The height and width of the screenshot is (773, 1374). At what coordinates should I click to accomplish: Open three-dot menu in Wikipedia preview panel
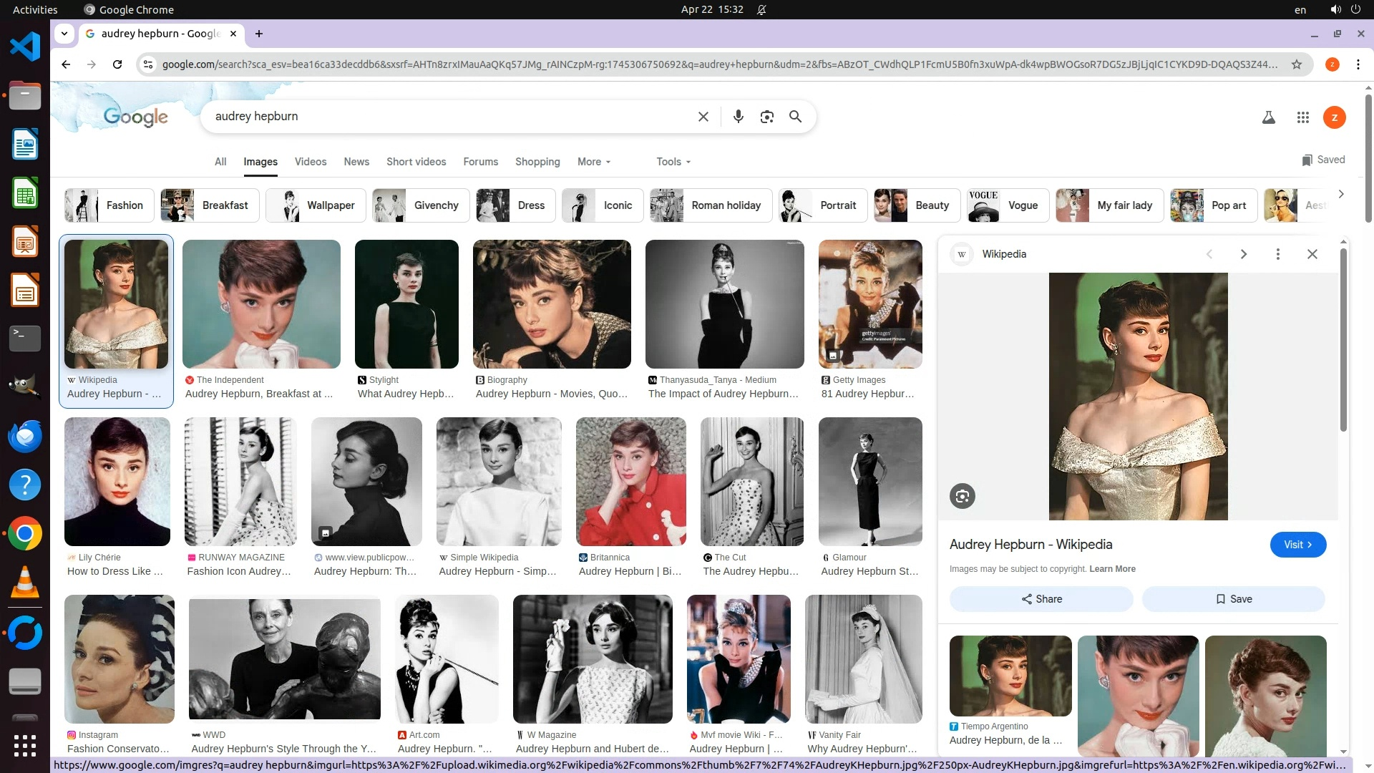[x=1277, y=254]
